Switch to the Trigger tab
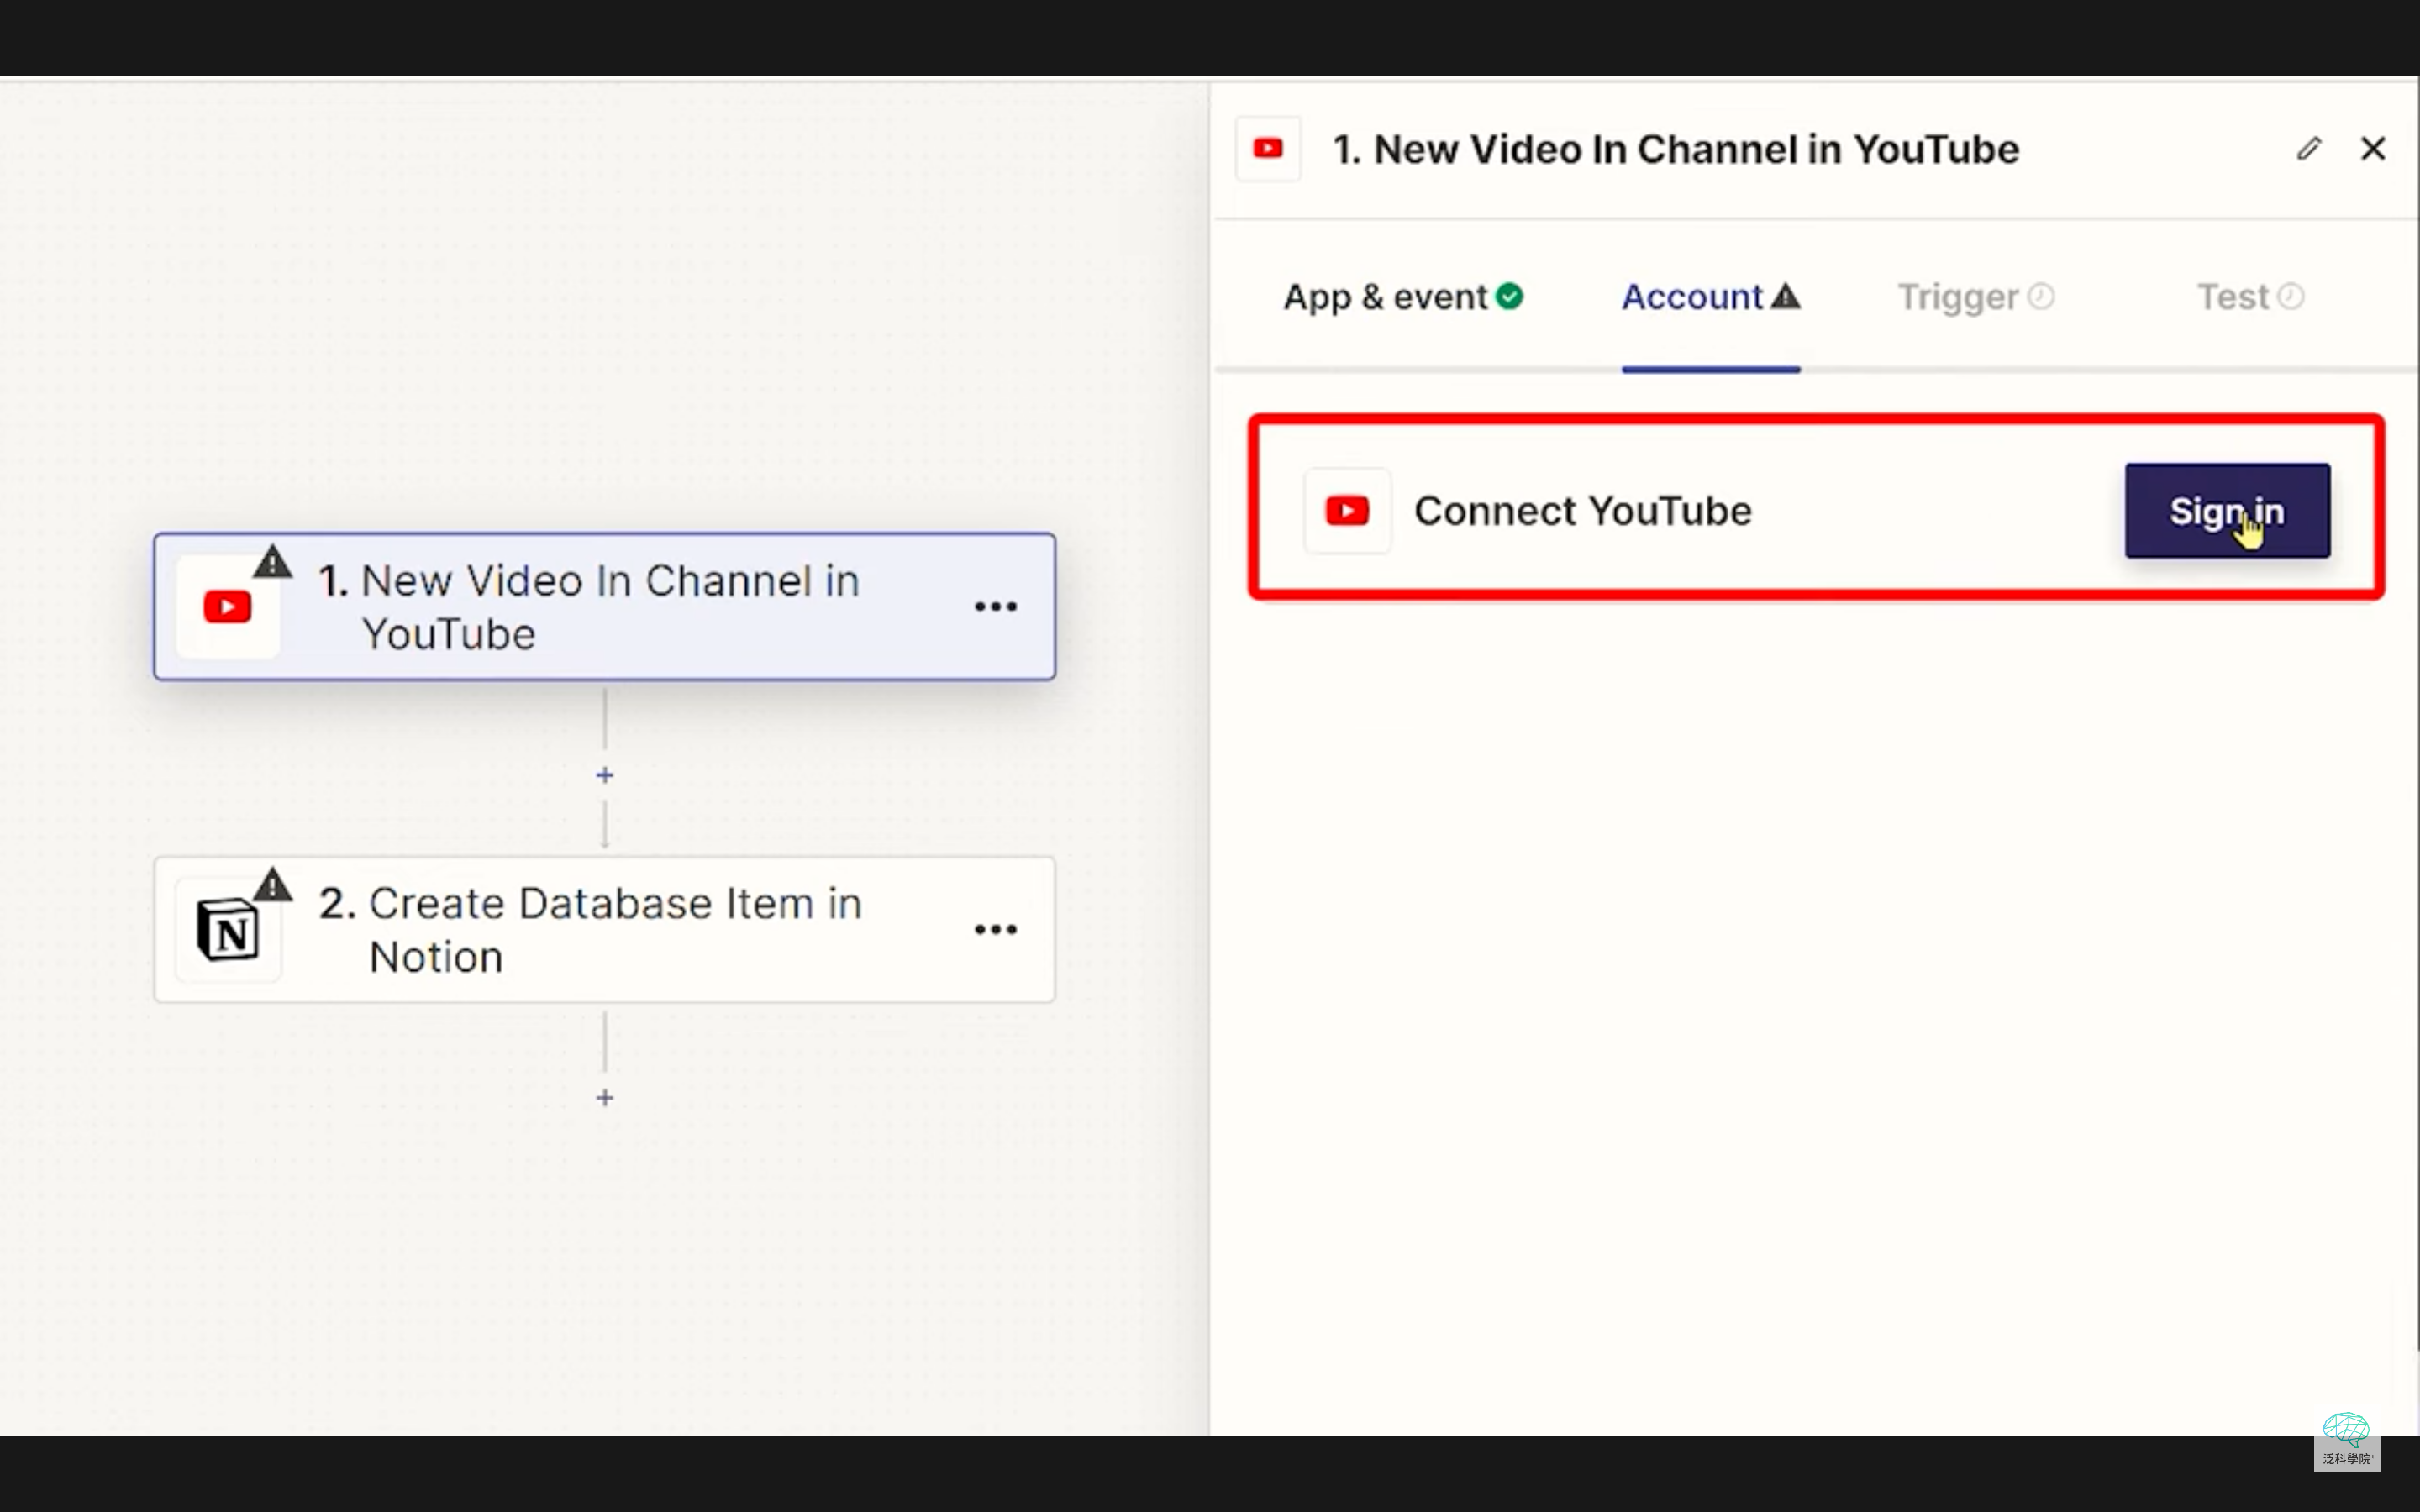 tap(1975, 297)
